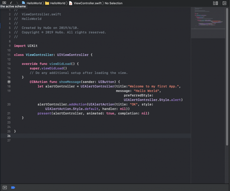
Task: Click line number 9 in gutter
Action: pyautogui.click(x=10, y=46)
